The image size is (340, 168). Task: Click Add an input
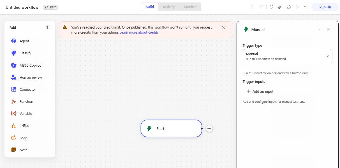point(260,91)
